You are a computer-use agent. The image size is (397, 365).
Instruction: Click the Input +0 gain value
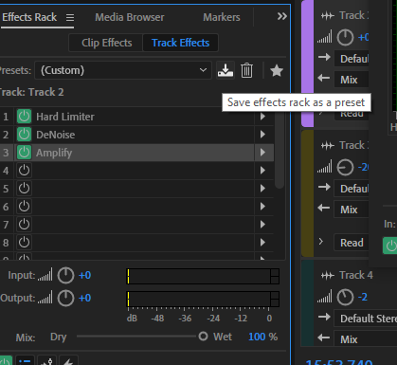pos(84,275)
